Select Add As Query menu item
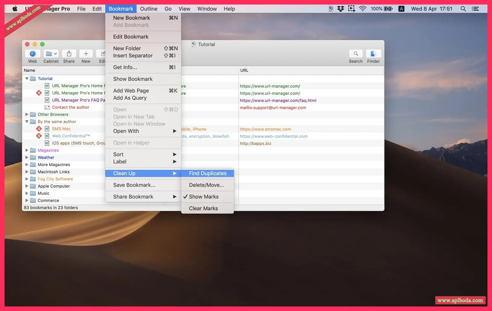This screenshot has width=492, height=311. 143,98
